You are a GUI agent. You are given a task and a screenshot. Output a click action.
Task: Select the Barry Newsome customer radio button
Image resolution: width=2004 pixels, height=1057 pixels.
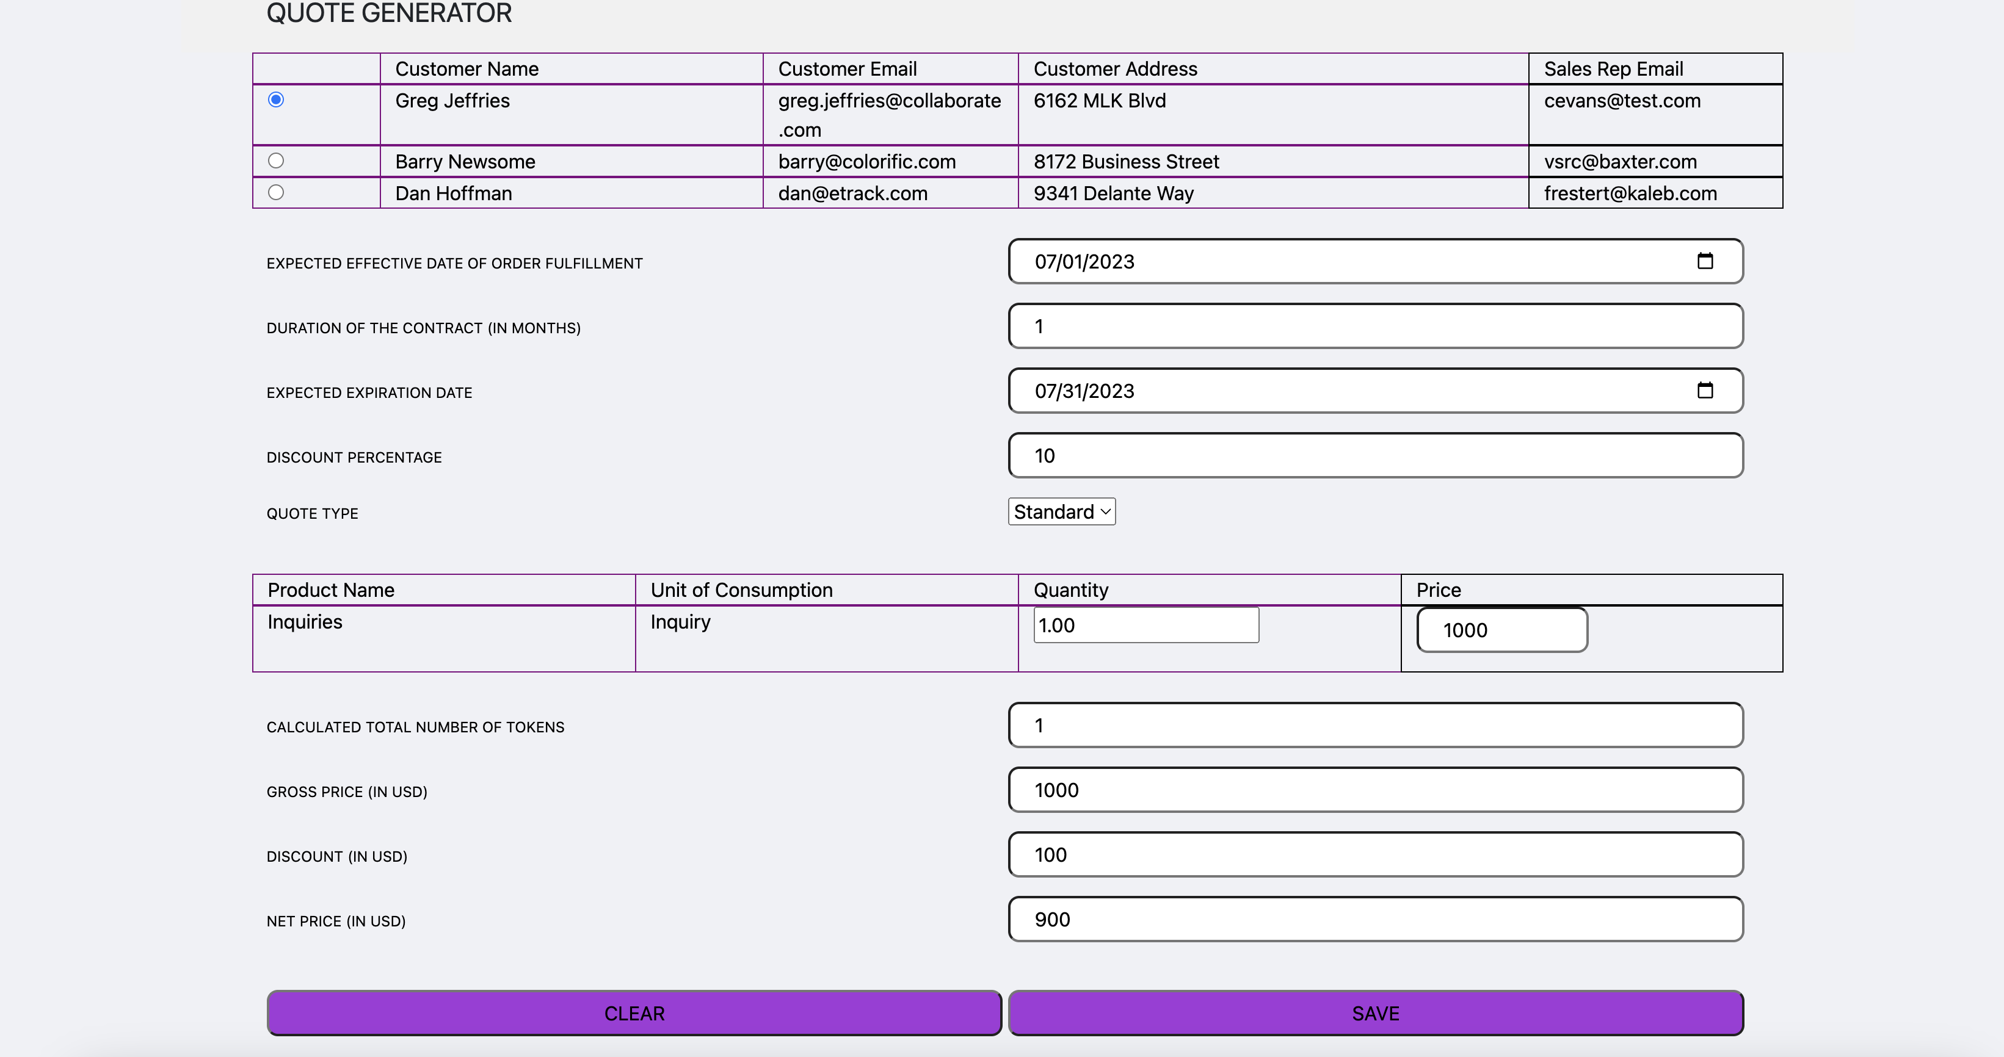click(x=275, y=161)
